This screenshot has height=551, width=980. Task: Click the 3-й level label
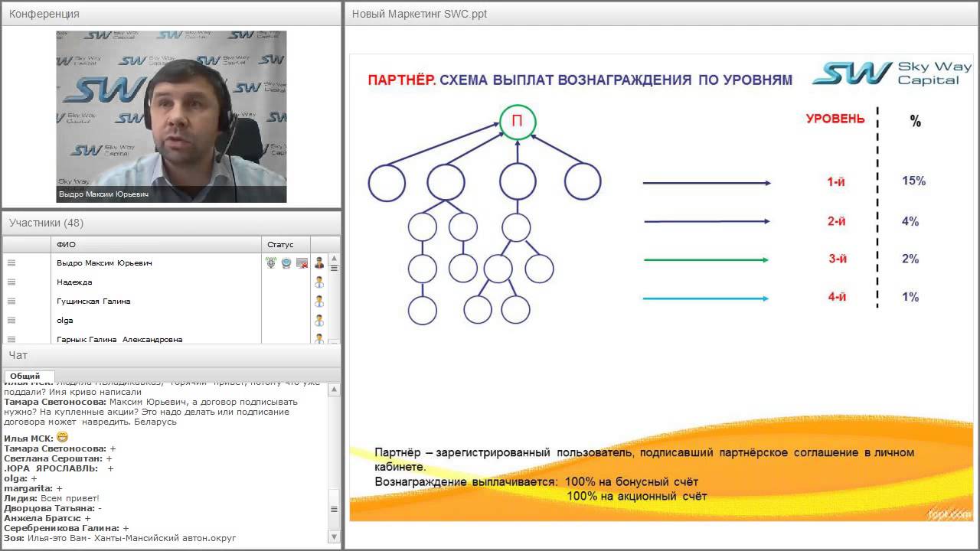[x=838, y=259]
